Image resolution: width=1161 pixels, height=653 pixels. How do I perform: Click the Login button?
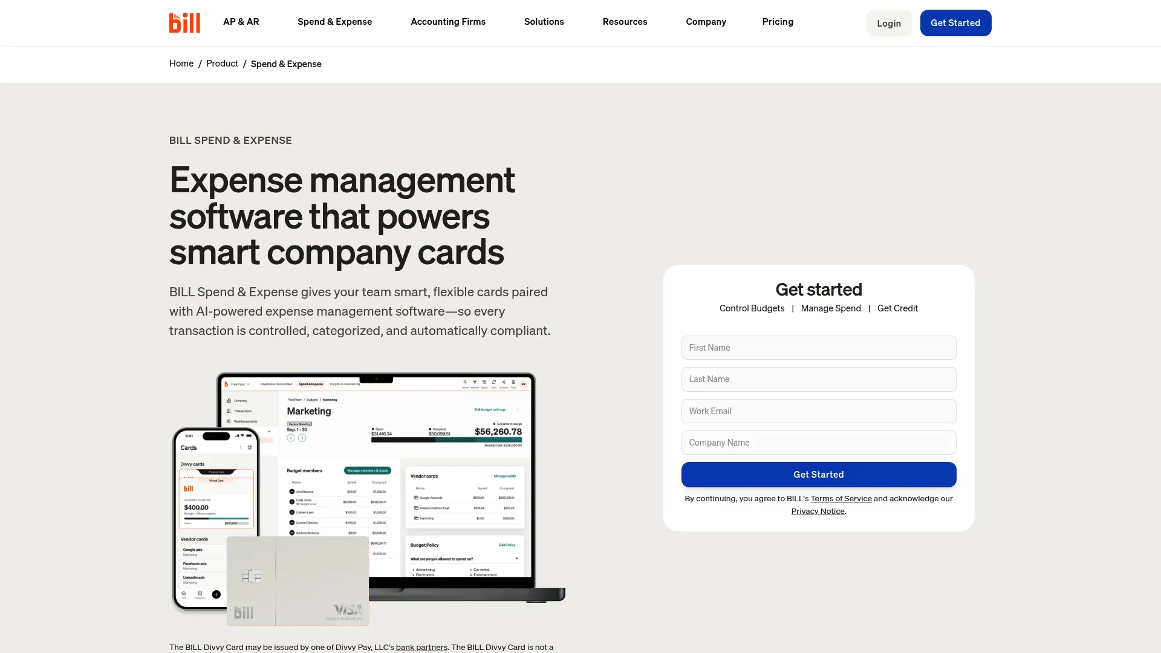(x=889, y=23)
